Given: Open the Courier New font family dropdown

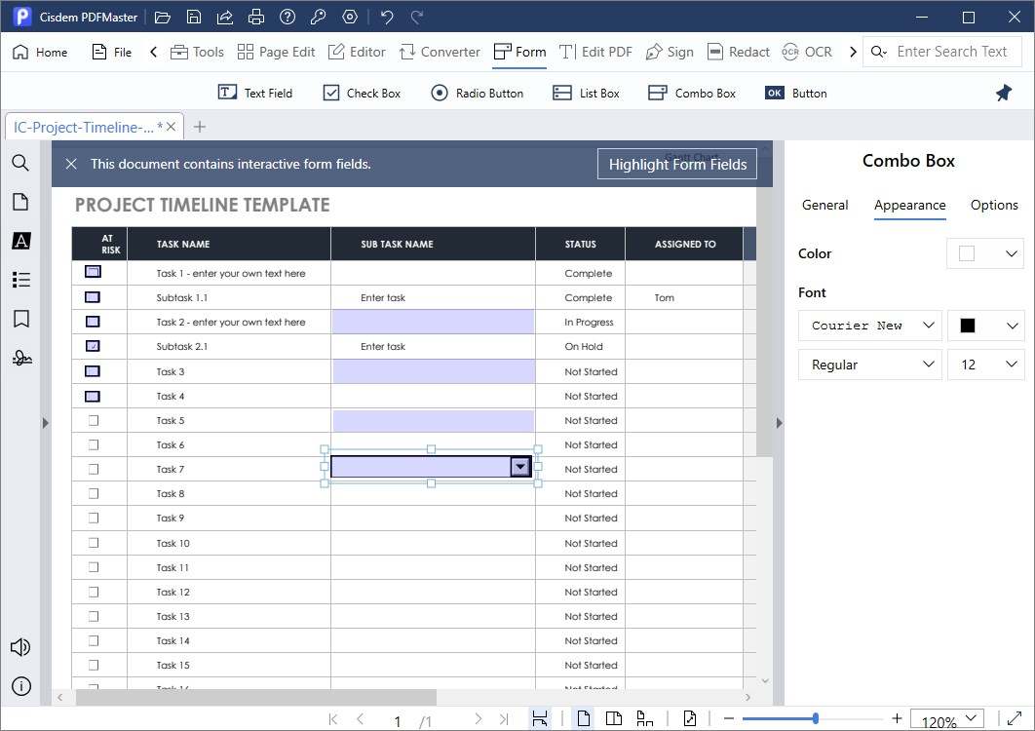Looking at the screenshot, I should pyautogui.click(x=870, y=326).
